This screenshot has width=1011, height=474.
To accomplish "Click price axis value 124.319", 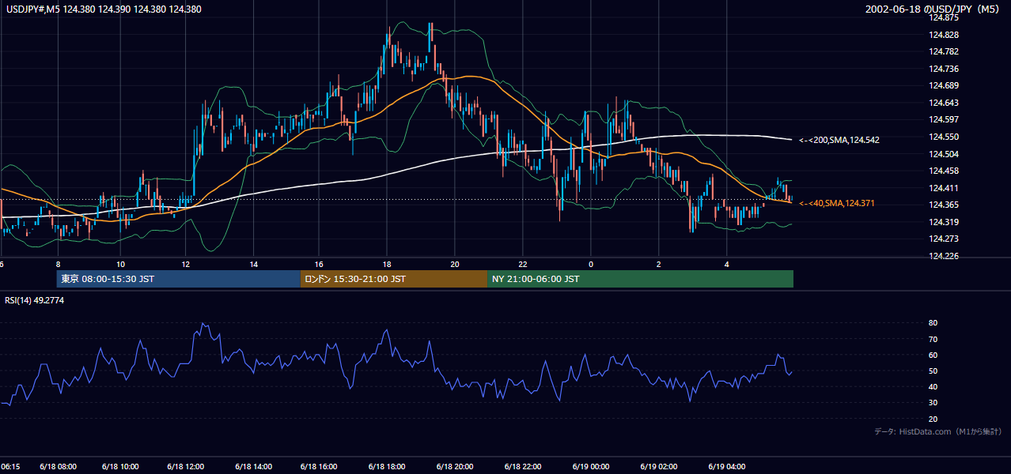I will pos(943,222).
